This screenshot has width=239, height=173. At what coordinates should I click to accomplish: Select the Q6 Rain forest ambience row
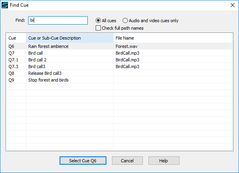[119, 46]
